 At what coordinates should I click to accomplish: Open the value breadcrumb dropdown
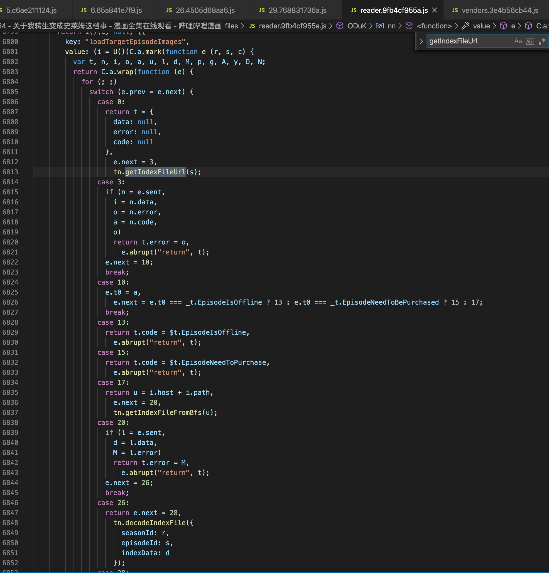pyautogui.click(x=481, y=26)
